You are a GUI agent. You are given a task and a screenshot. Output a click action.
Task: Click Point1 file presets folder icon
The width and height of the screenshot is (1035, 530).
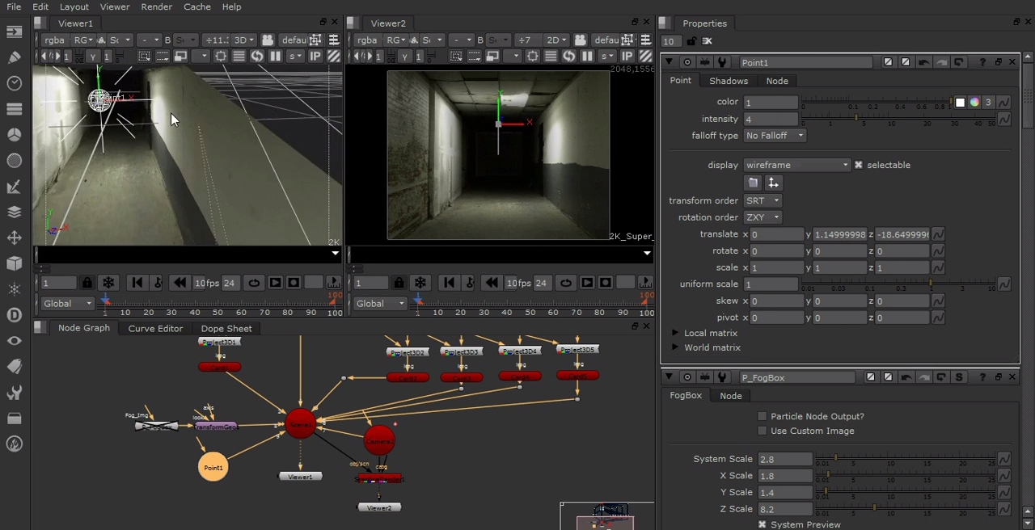click(x=753, y=183)
